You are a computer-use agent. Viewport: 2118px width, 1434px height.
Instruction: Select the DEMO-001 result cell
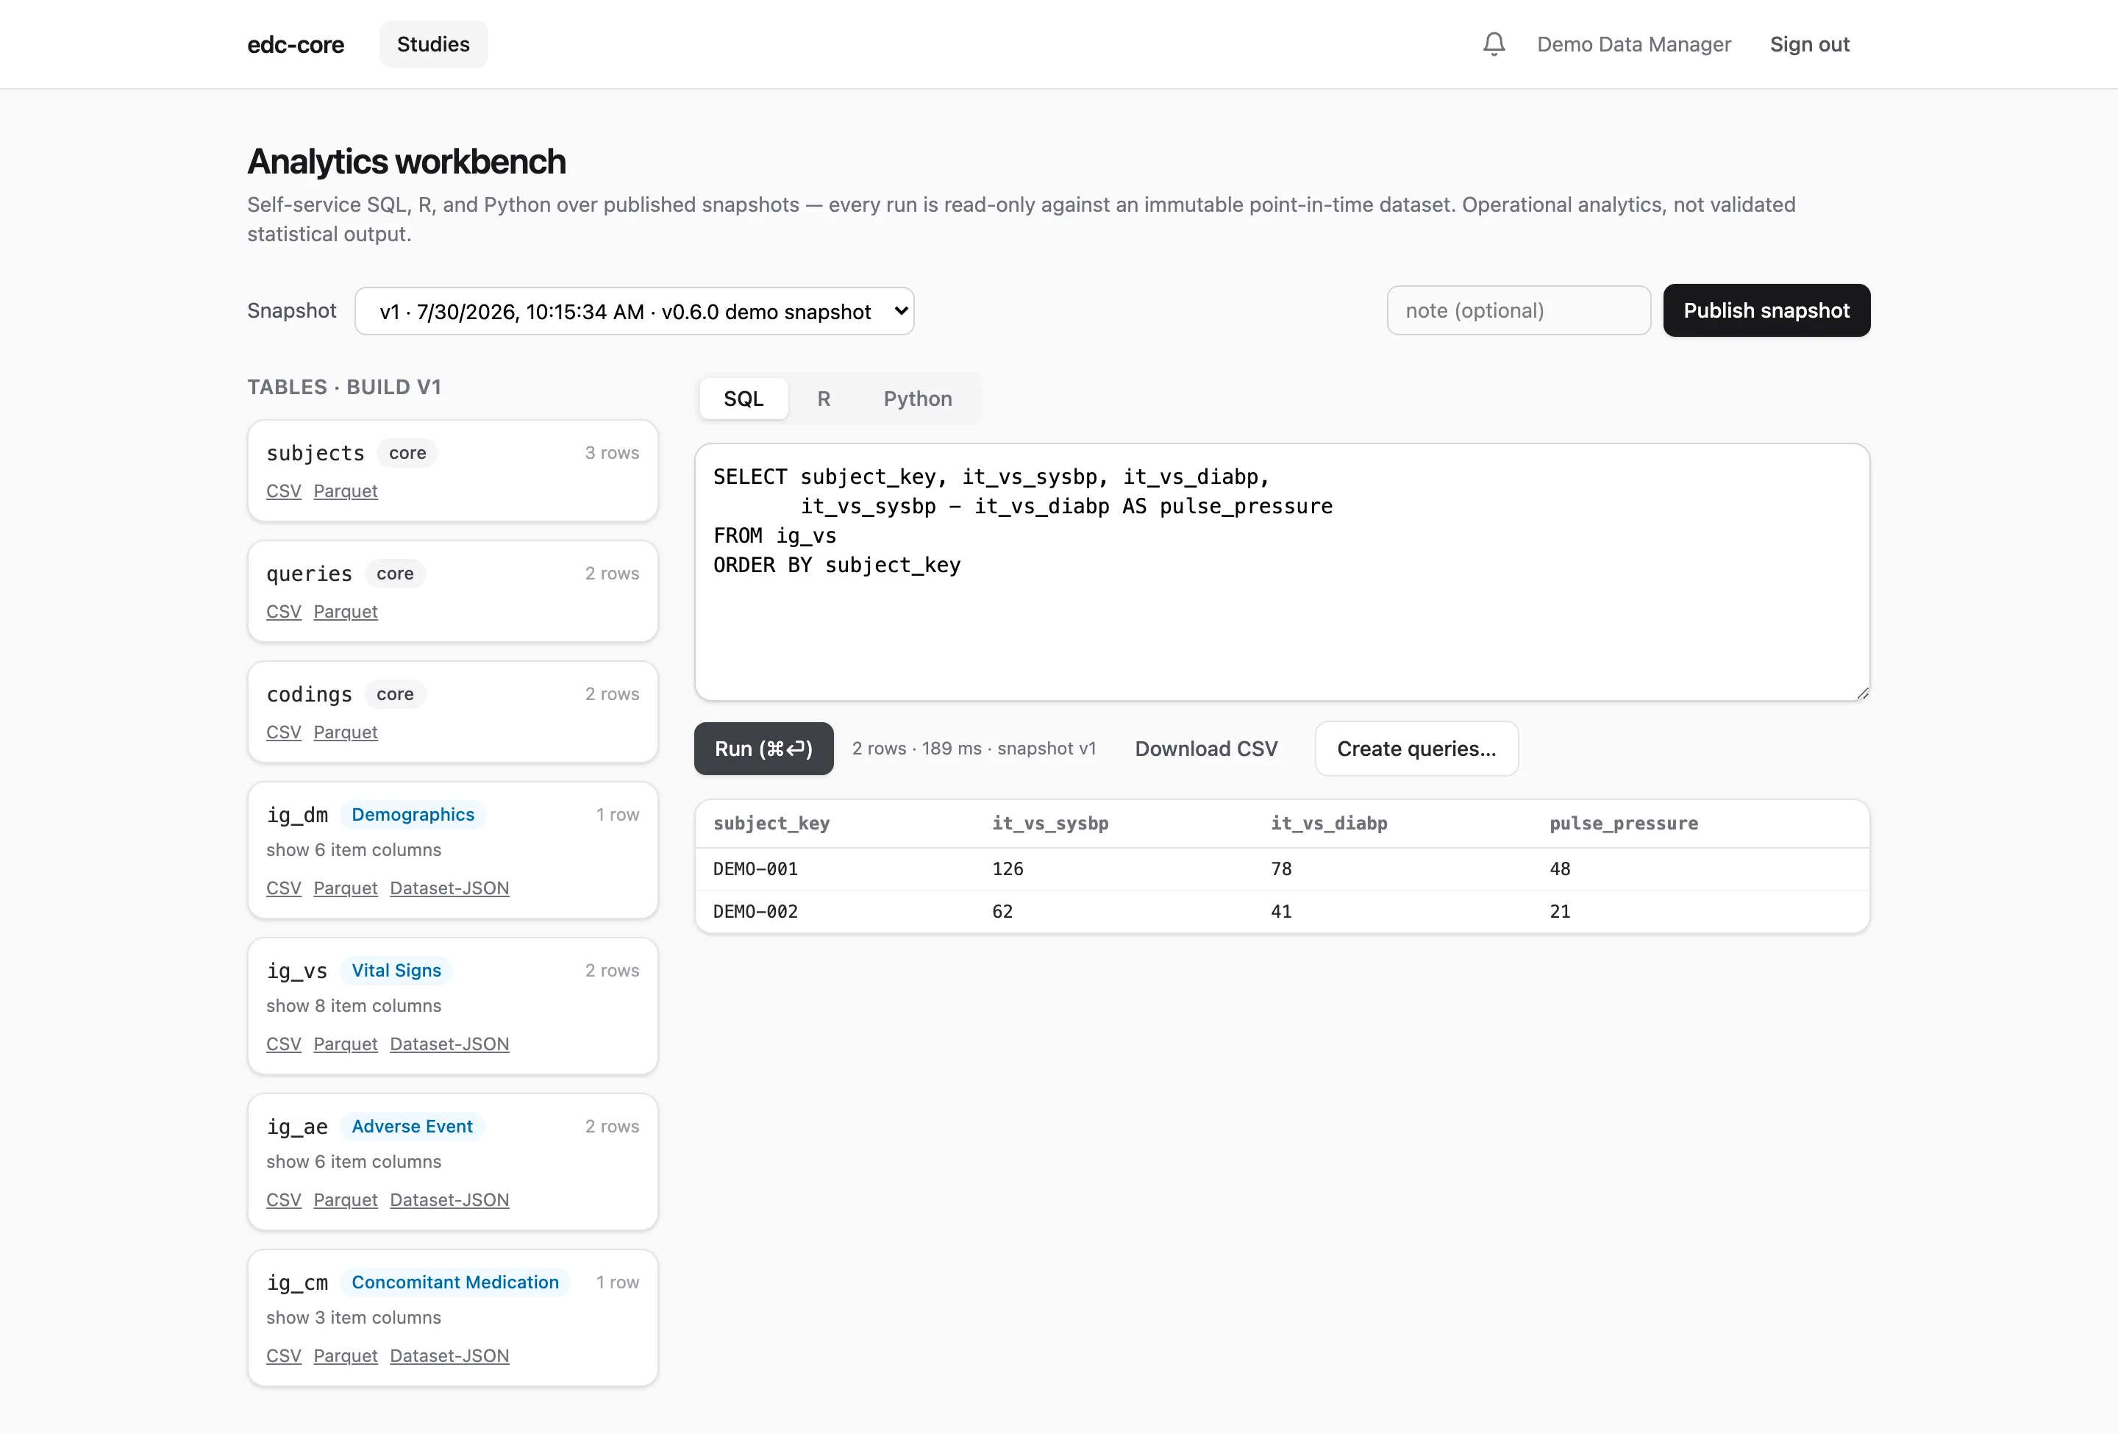(x=755, y=869)
